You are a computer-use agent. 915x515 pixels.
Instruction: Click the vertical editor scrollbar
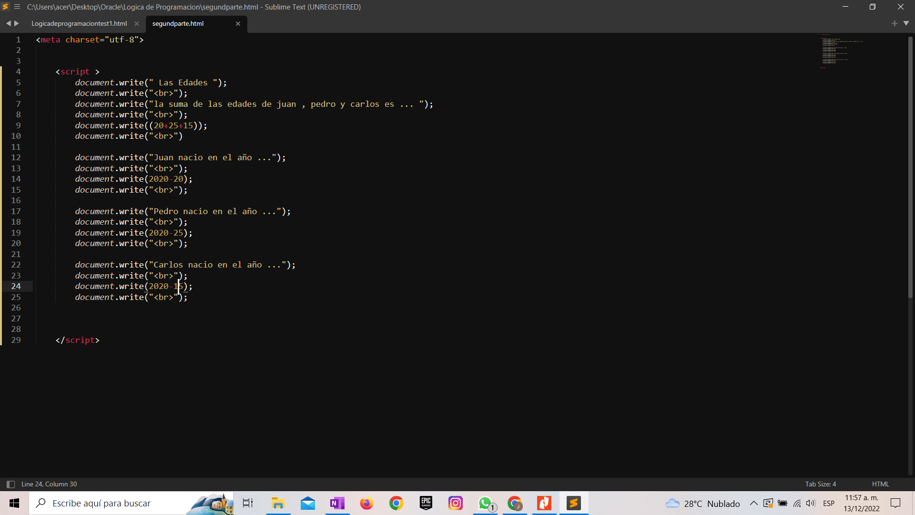pos(910,167)
